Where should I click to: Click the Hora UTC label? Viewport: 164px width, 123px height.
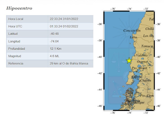point(15,26)
